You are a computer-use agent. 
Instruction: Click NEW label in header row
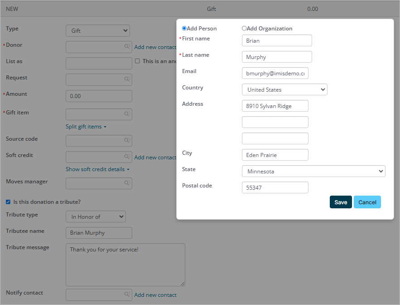click(x=12, y=9)
